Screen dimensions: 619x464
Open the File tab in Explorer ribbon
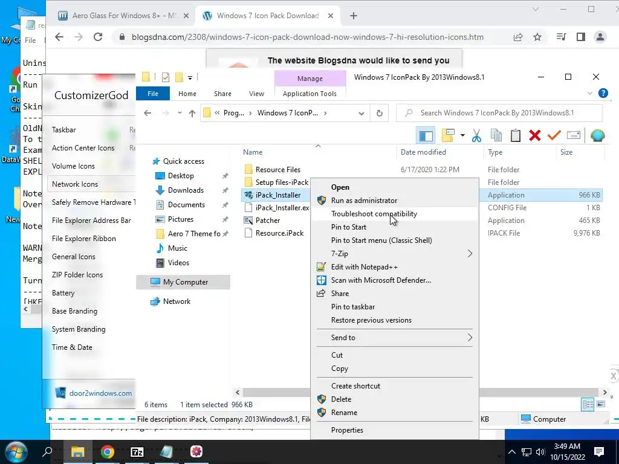click(153, 94)
